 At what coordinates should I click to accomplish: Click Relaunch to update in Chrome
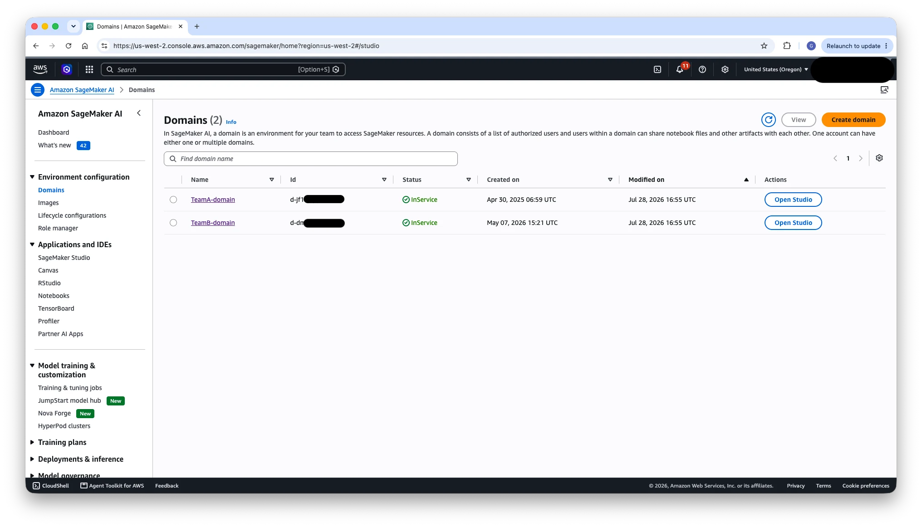click(857, 46)
